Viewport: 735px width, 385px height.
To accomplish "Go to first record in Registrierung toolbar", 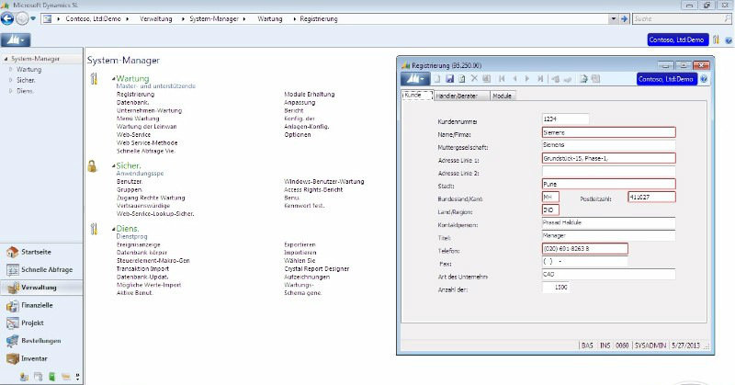I will (x=501, y=79).
